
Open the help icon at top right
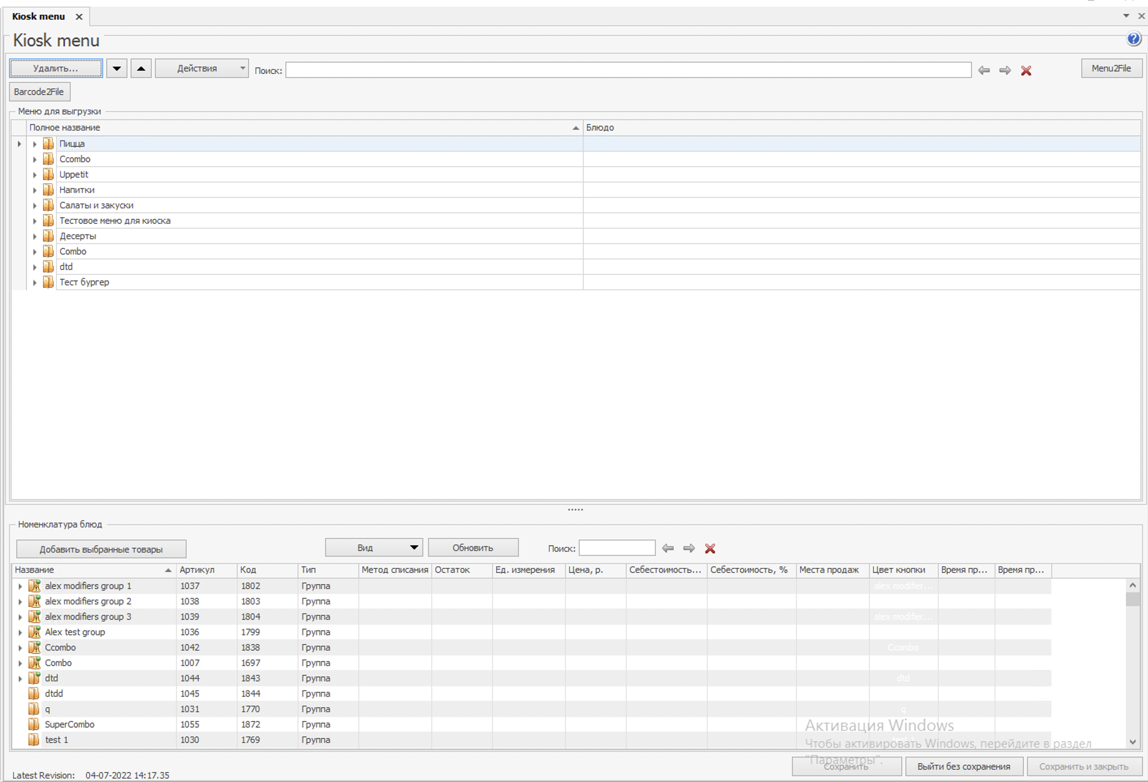(x=1133, y=38)
